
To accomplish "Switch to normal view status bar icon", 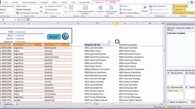I will coord(168,107).
